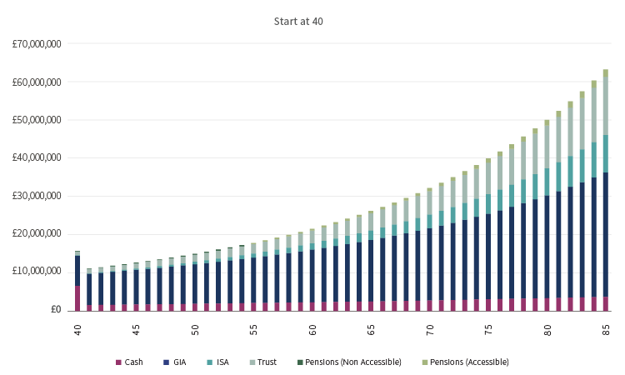This screenshot has width=625, height=375.
Task: Click the 'Pensions (Non Accessible)' legend label
Action: click(x=353, y=362)
